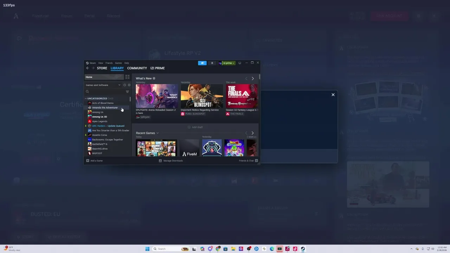The height and width of the screenshot is (253, 450).
Task: Advance Recent Games shelf right arrow
Action: (252, 133)
